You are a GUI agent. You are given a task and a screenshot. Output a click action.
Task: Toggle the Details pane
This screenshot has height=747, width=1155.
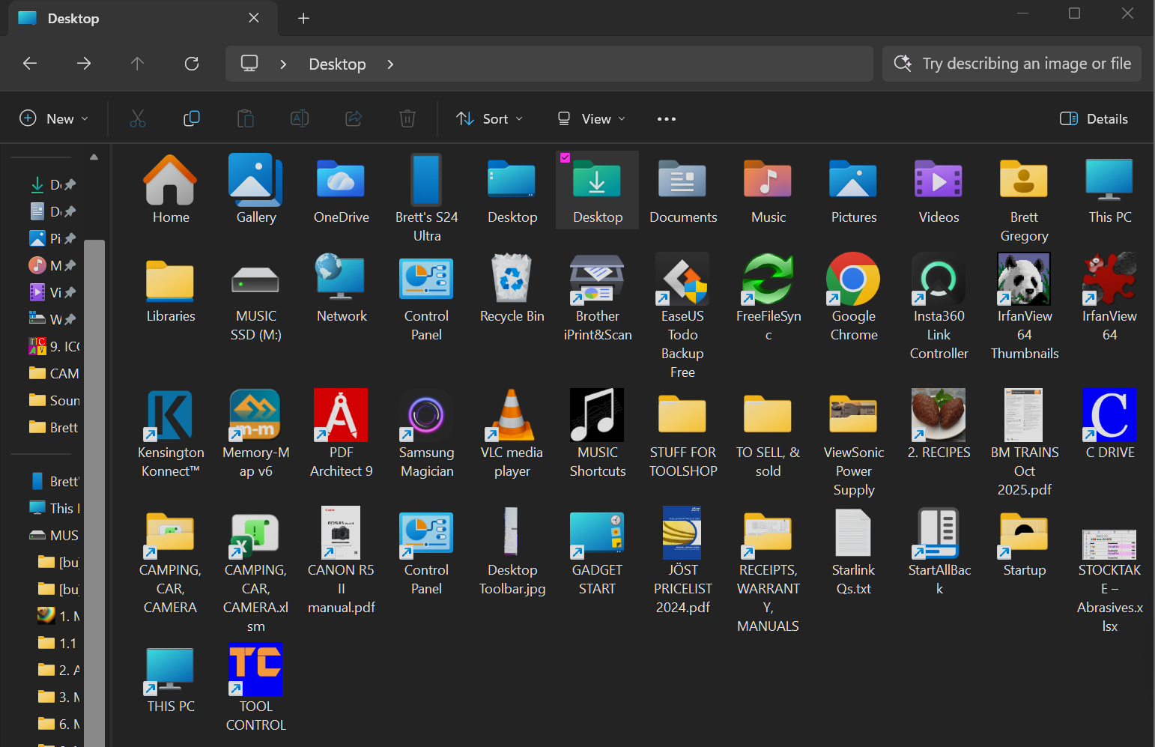pos(1094,118)
